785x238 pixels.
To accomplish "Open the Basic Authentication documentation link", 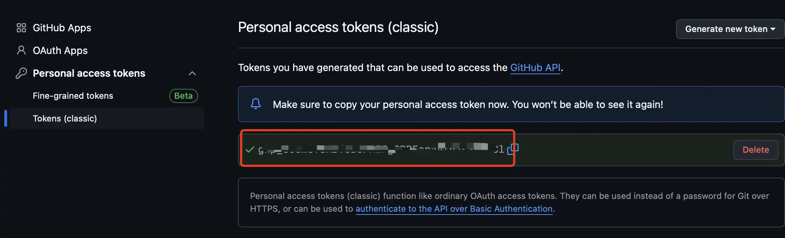I will click(x=454, y=209).
